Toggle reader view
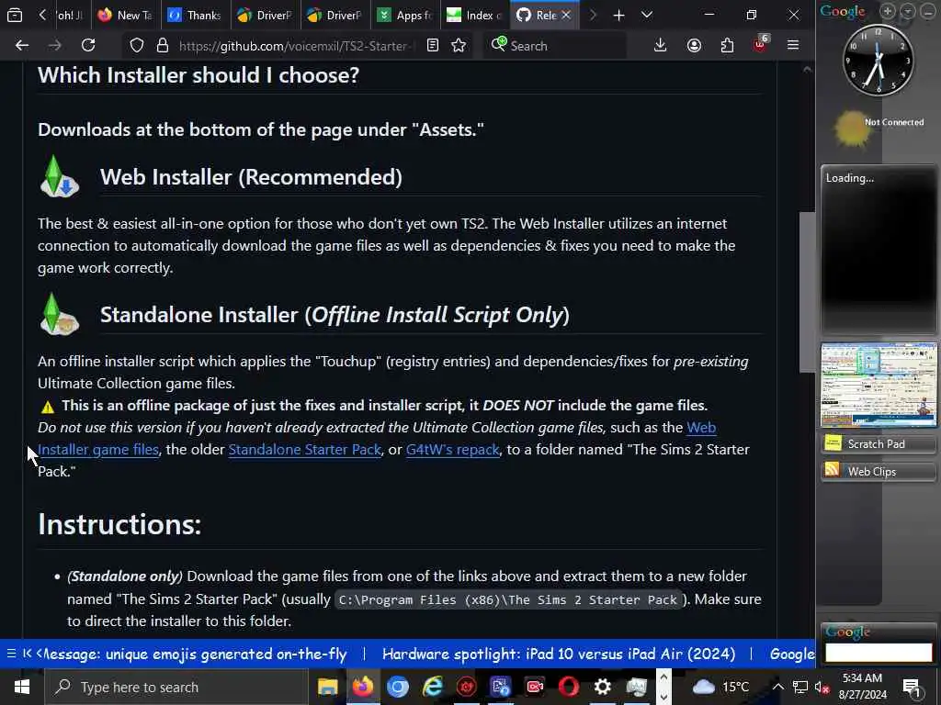 [x=433, y=46]
